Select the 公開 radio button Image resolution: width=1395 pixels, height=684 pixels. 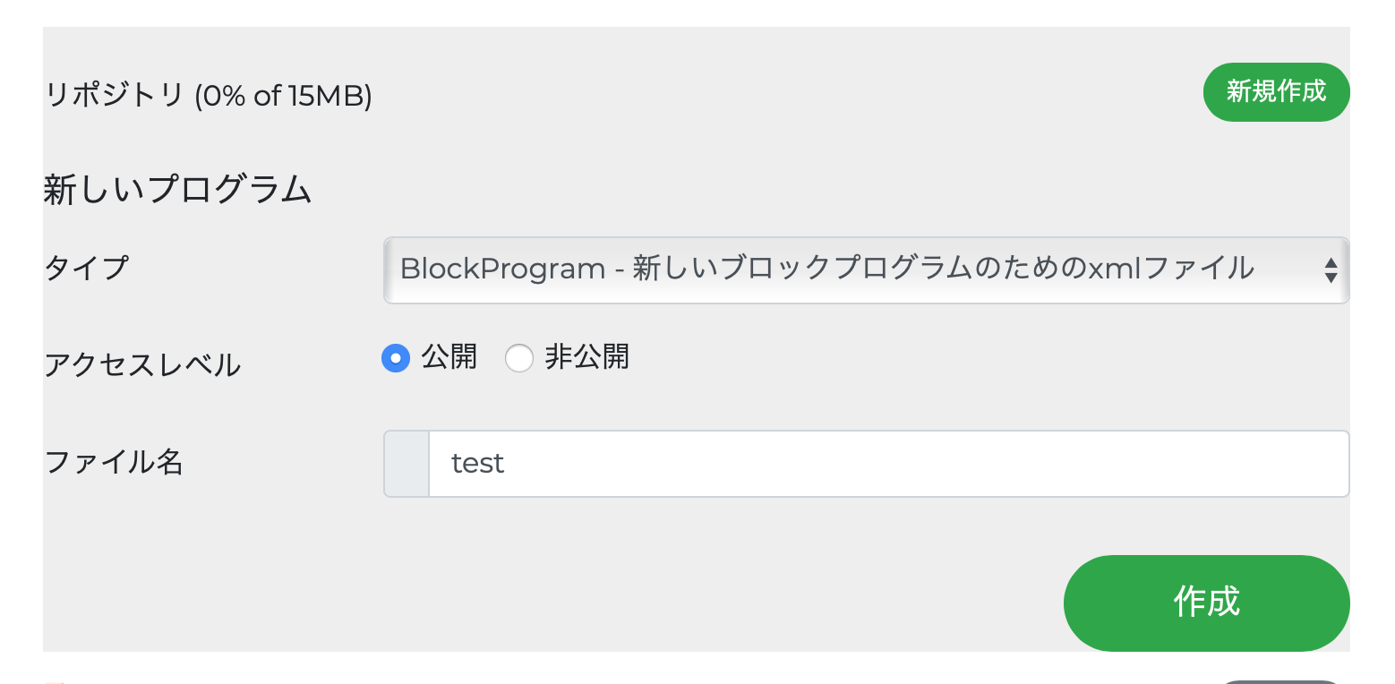point(396,359)
